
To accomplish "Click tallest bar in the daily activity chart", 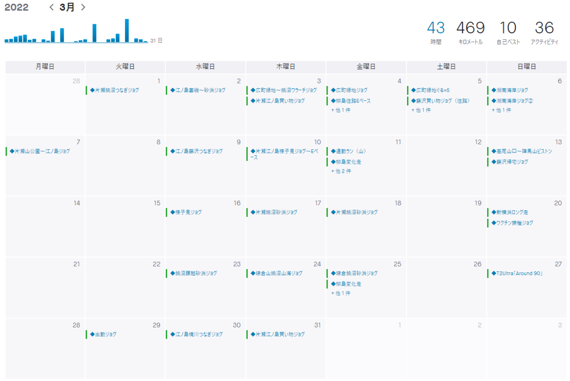I will tap(127, 31).
